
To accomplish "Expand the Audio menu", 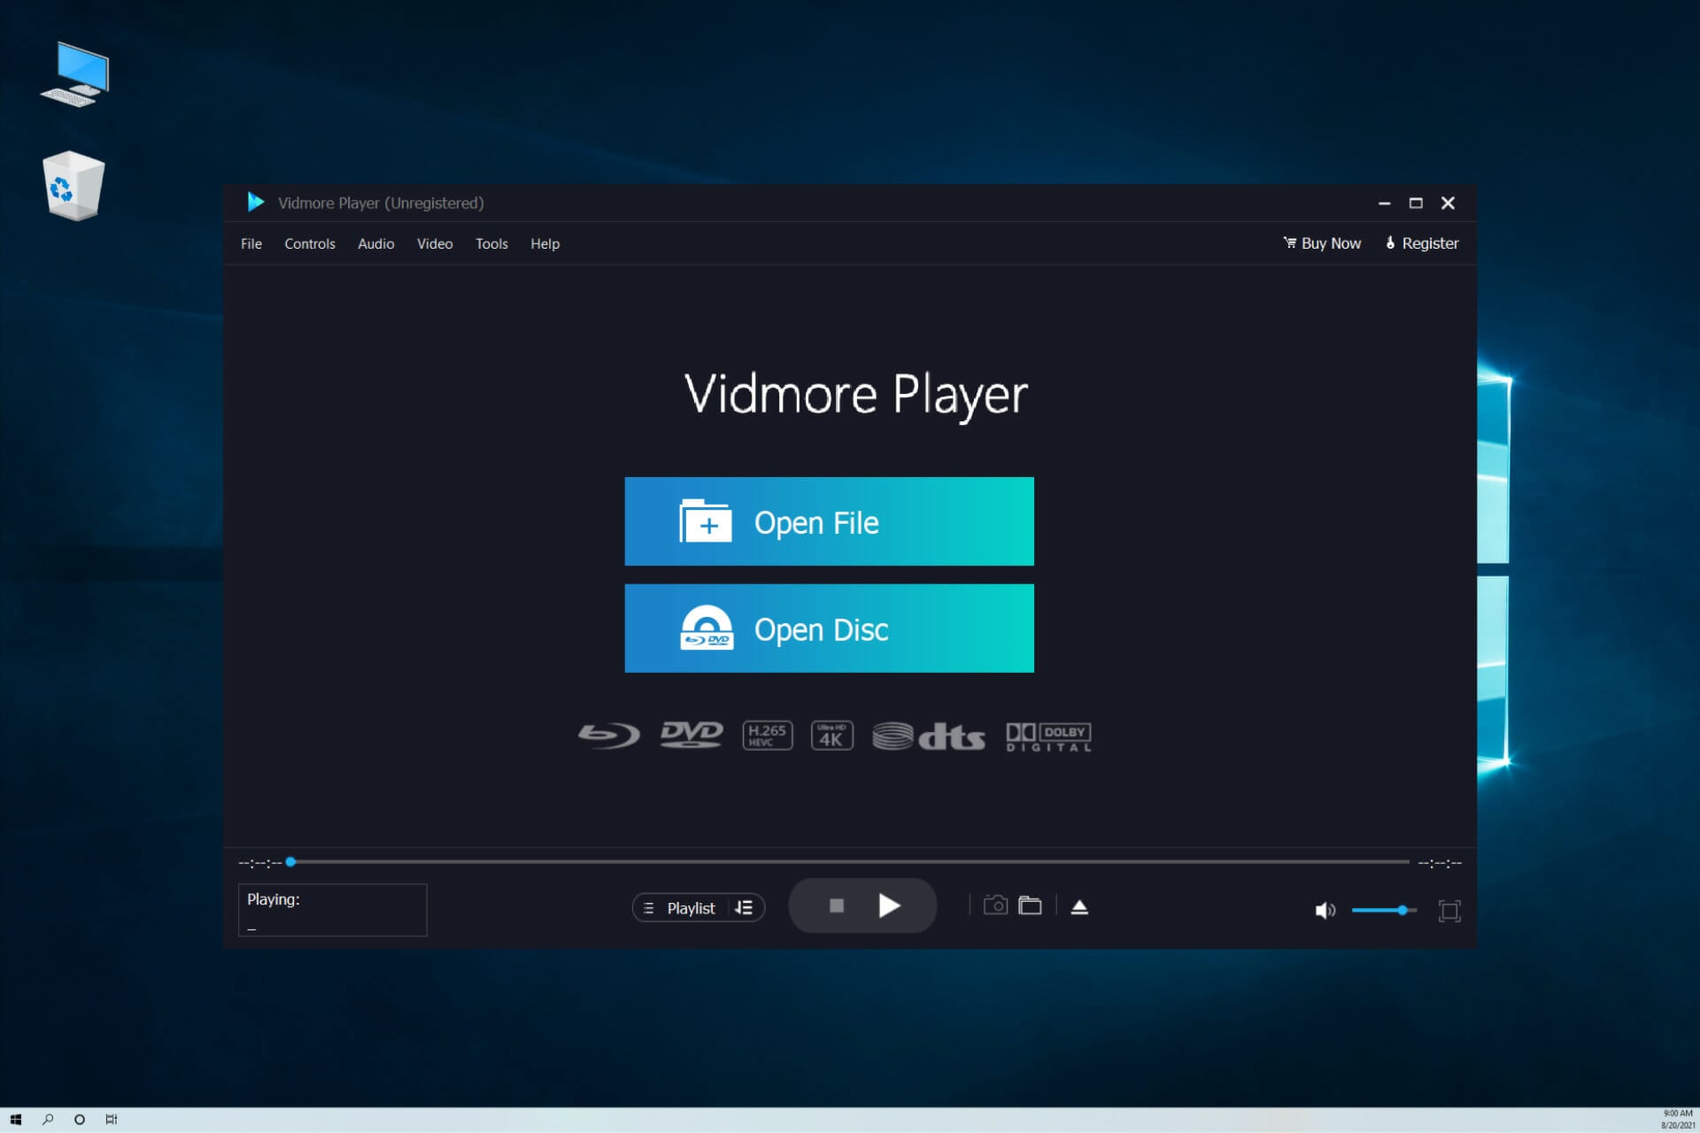I will [375, 243].
